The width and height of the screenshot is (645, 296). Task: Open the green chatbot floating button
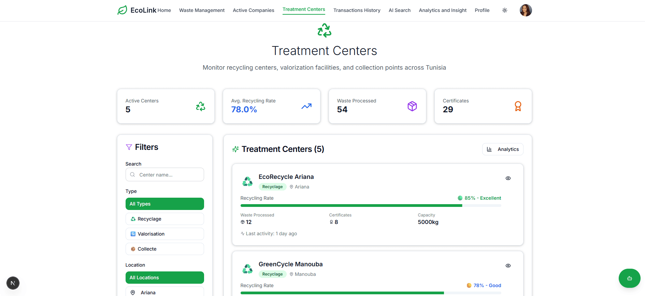click(630, 278)
